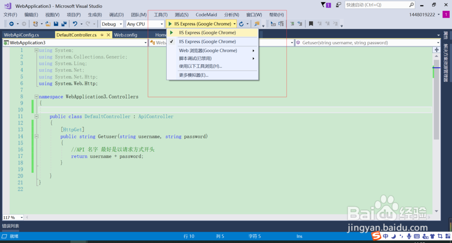Image resolution: width=452 pixels, height=243 pixels.
Task: Open the 错误列表 panel tab
Action: coord(11,226)
